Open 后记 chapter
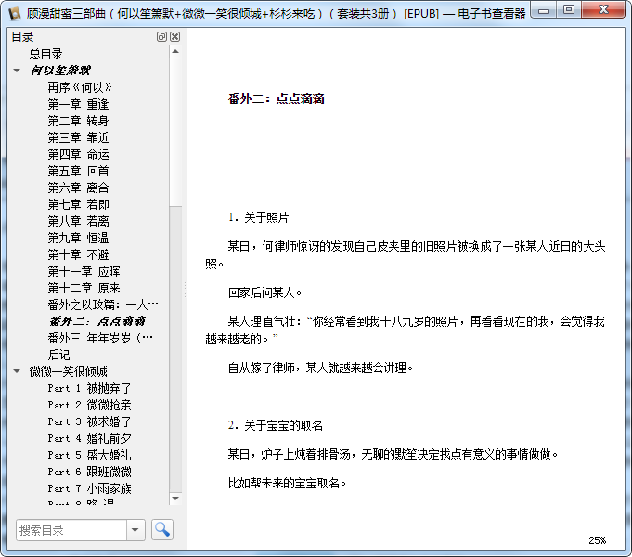Image resolution: width=632 pixels, height=557 pixels. [x=58, y=355]
